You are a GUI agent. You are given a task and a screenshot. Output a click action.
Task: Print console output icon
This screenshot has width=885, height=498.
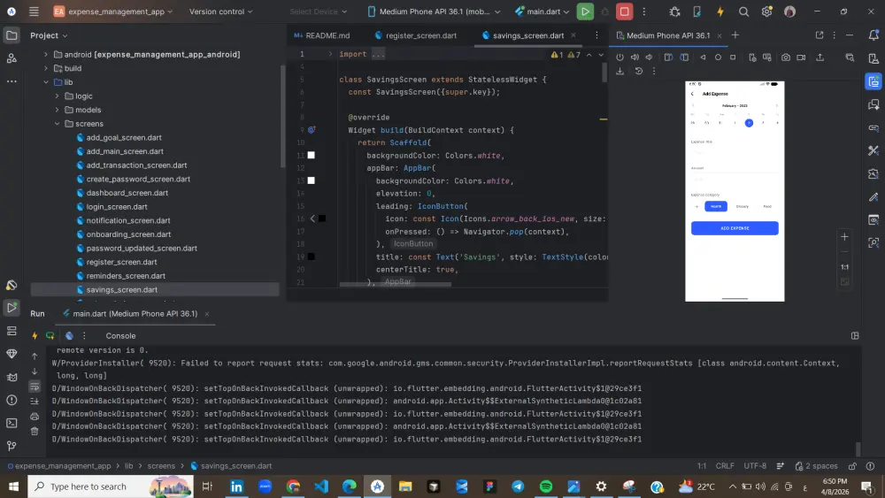[x=35, y=417]
